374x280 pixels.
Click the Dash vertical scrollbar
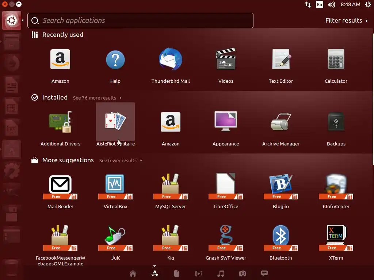click(373, 99)
